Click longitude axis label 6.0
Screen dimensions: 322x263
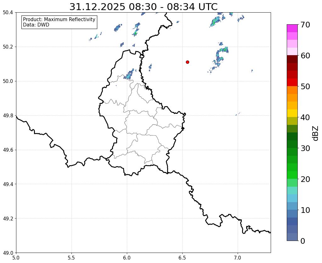(127, 258)
